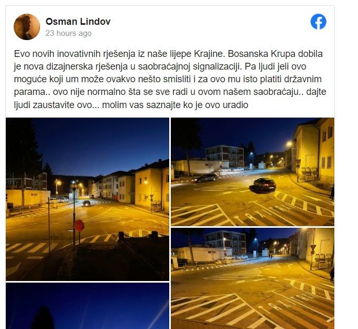
Task: Click the red stop sign in the first photo
Action: (x=79, y=225)
